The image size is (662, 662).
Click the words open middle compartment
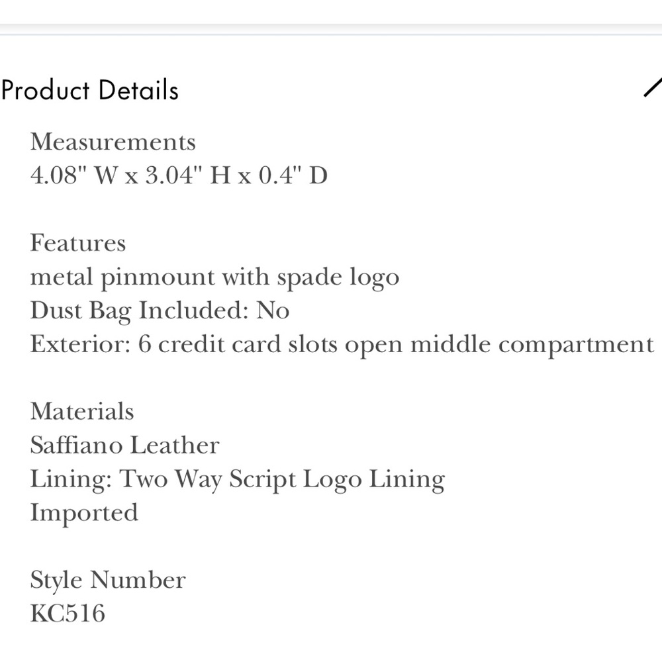(500, 345)
